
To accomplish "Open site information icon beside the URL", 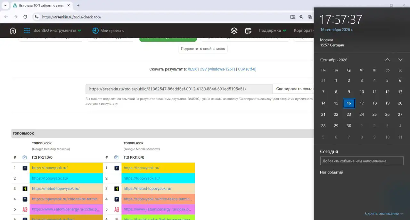I will [x=37, y=17].
